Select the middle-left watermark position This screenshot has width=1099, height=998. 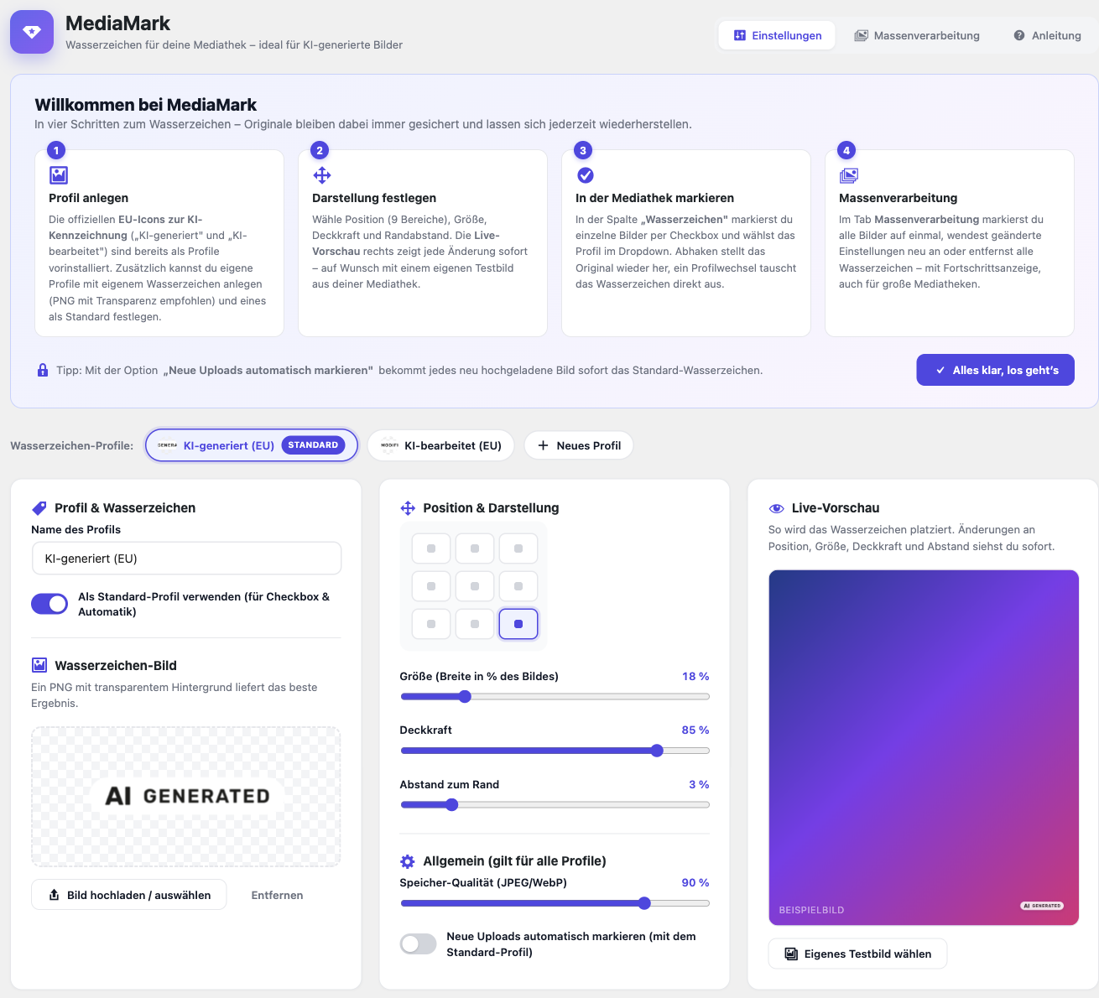click(x=431, y=586)
